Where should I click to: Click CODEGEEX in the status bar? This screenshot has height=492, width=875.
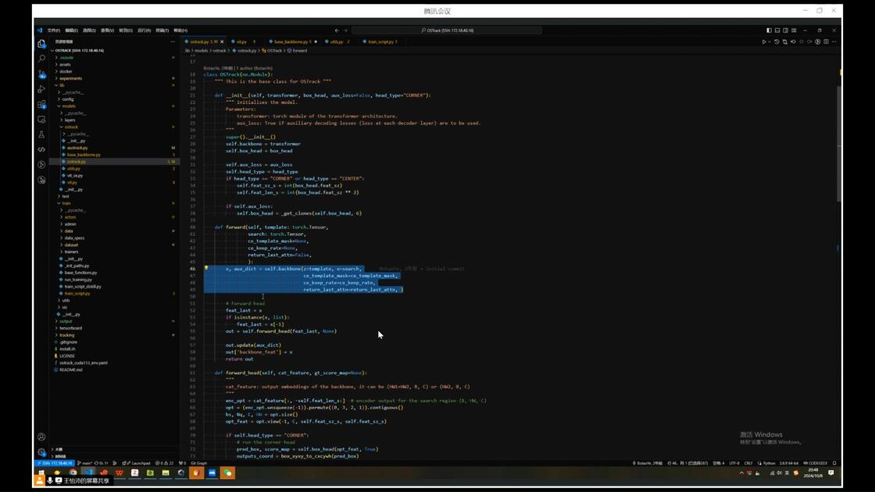(x=816, y=463)
